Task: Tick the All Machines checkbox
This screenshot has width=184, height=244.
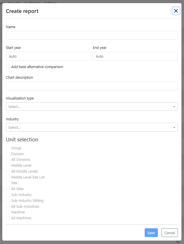Action: tap(8, 218)
